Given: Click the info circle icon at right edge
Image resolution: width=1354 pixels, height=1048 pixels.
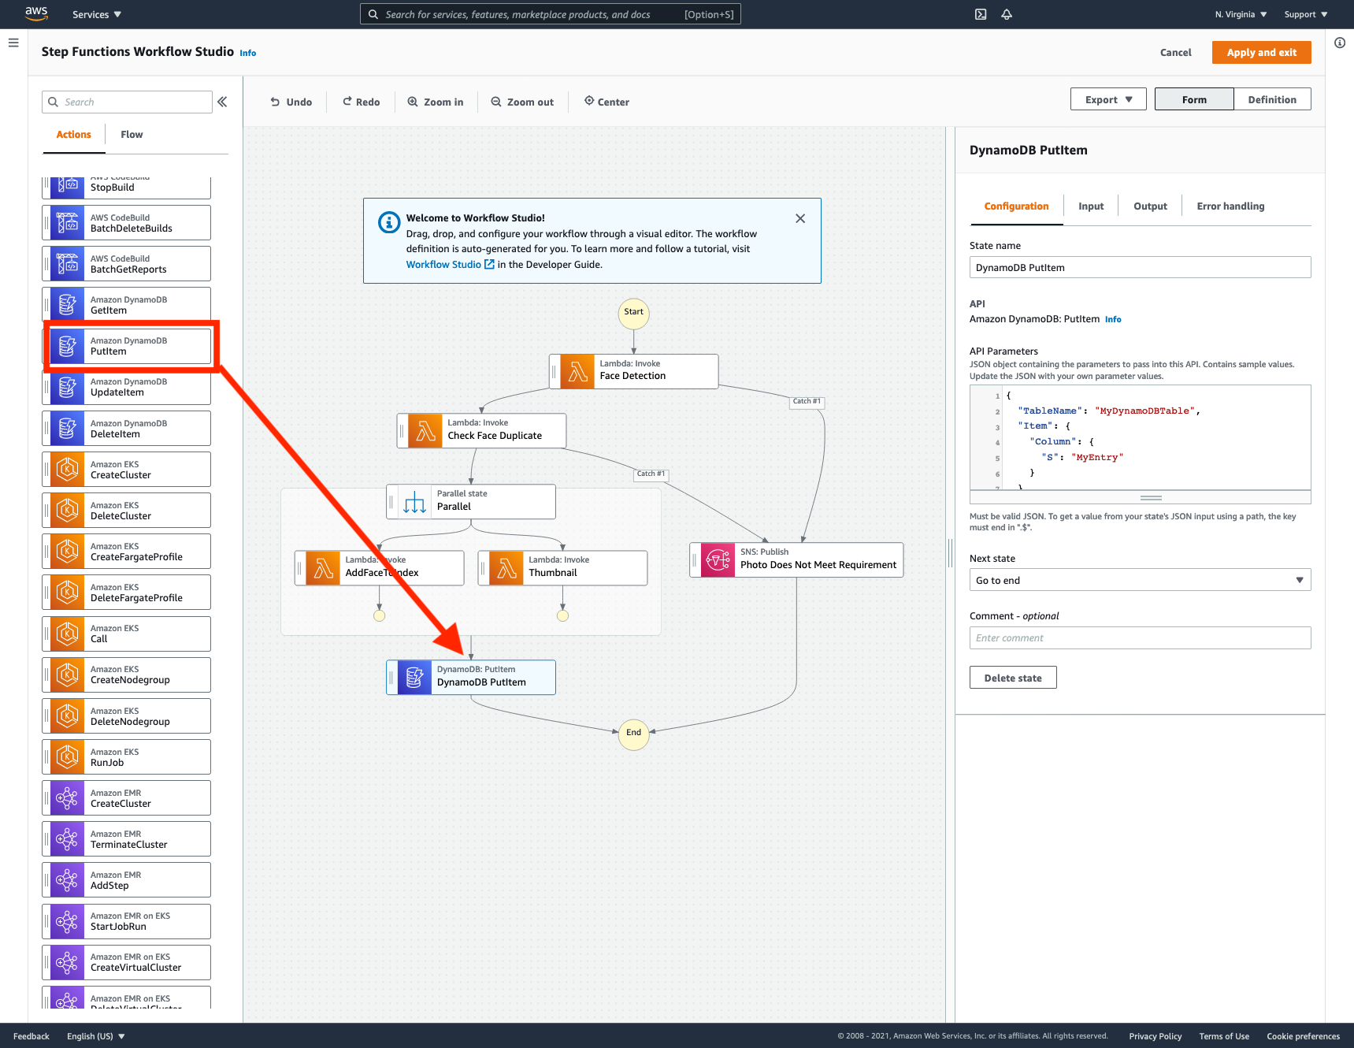Looking at the screenshot, I should point(1340,43).
